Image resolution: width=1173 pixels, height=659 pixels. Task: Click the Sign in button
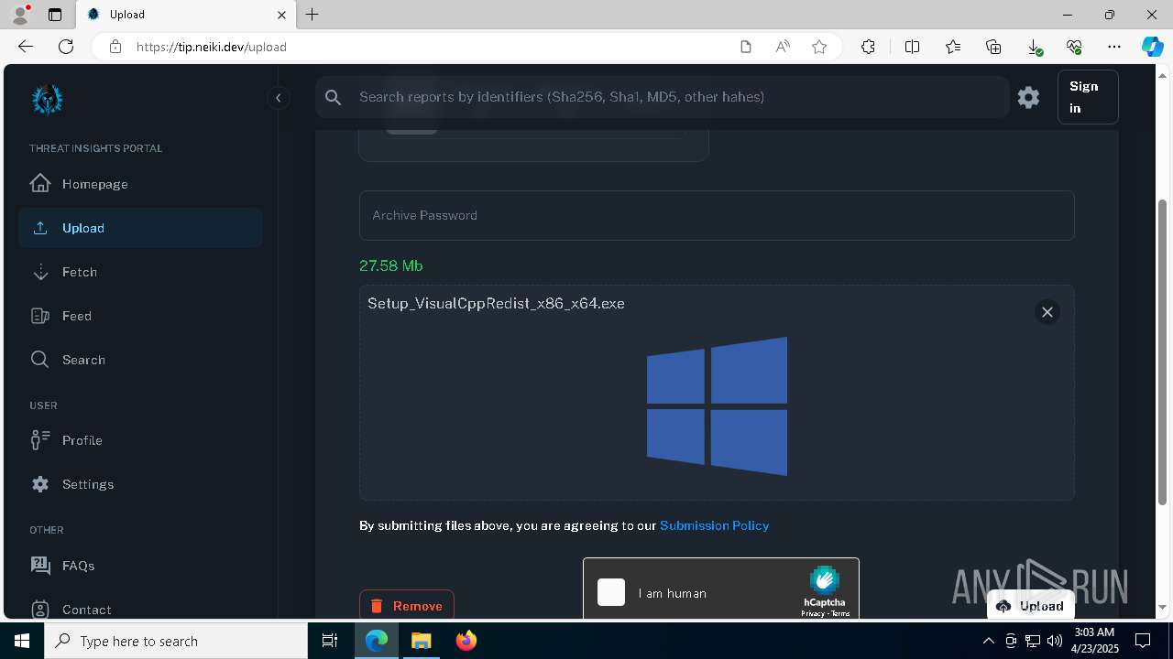click(x=1088, y=97)
